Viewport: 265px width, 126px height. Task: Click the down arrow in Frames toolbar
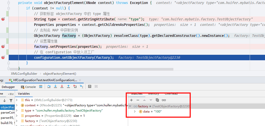pyautogui.click(x=4, y=101)
